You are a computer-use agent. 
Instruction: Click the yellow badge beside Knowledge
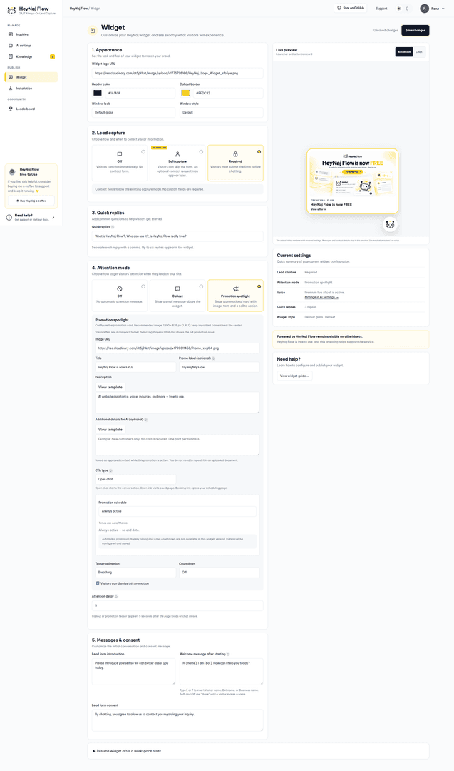[53, 56]
